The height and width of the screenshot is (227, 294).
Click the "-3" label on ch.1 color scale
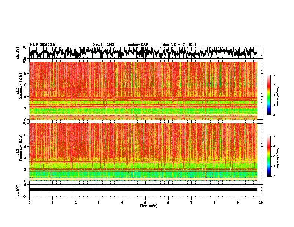pos(274,75)
